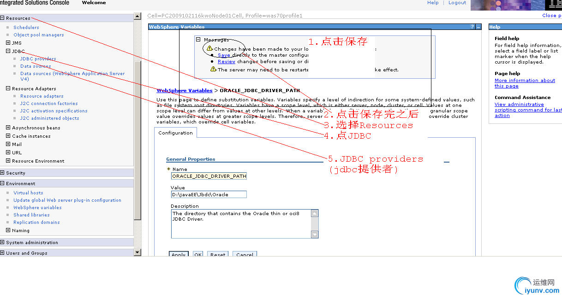Image resolution: width=562 pixels, height=298 pixels.
Task: Click the Logout link
Action: (x=457, y=3)
